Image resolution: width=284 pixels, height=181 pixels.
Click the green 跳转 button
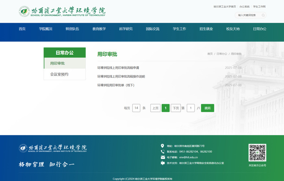coord(207,108)
